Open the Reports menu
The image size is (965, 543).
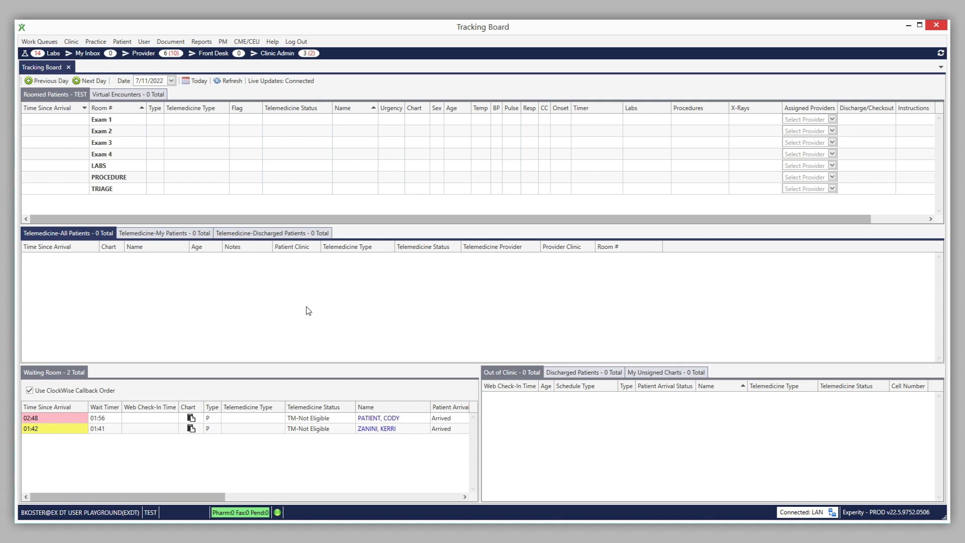click(201, 42)
